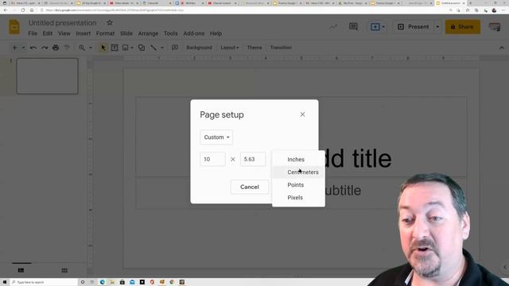This screenshot has width=509, height=286.
Task: Open the Mail app from the taskbar
Action: tap(132, 282)
